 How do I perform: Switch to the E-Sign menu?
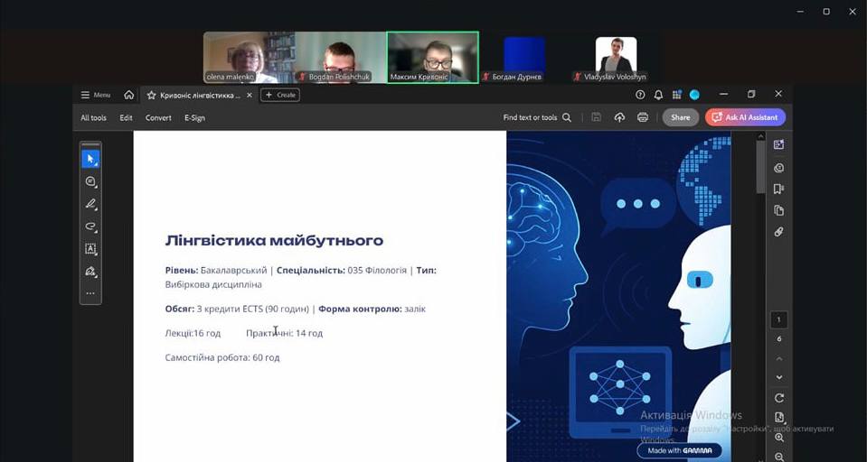tap(194, 117)
